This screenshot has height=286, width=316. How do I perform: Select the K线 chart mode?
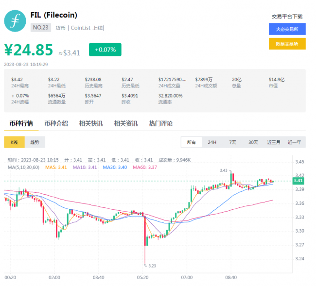point(14,142)
